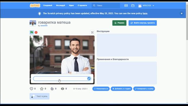
Task: Click Копировать ссылку button
Action: click(x=144, y=89)
